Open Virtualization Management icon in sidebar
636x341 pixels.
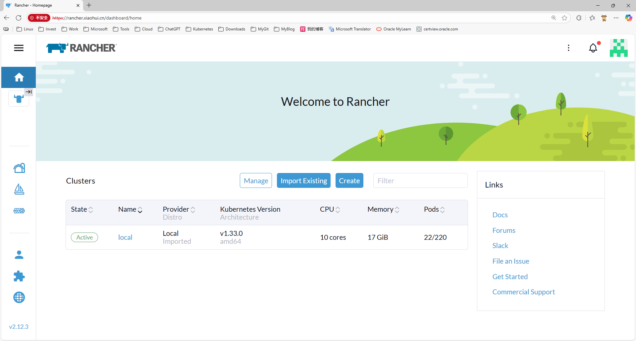point(19,211)
